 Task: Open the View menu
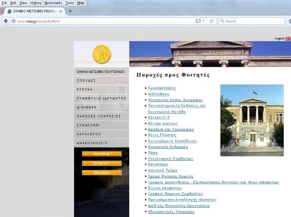[x=23, y=3]
